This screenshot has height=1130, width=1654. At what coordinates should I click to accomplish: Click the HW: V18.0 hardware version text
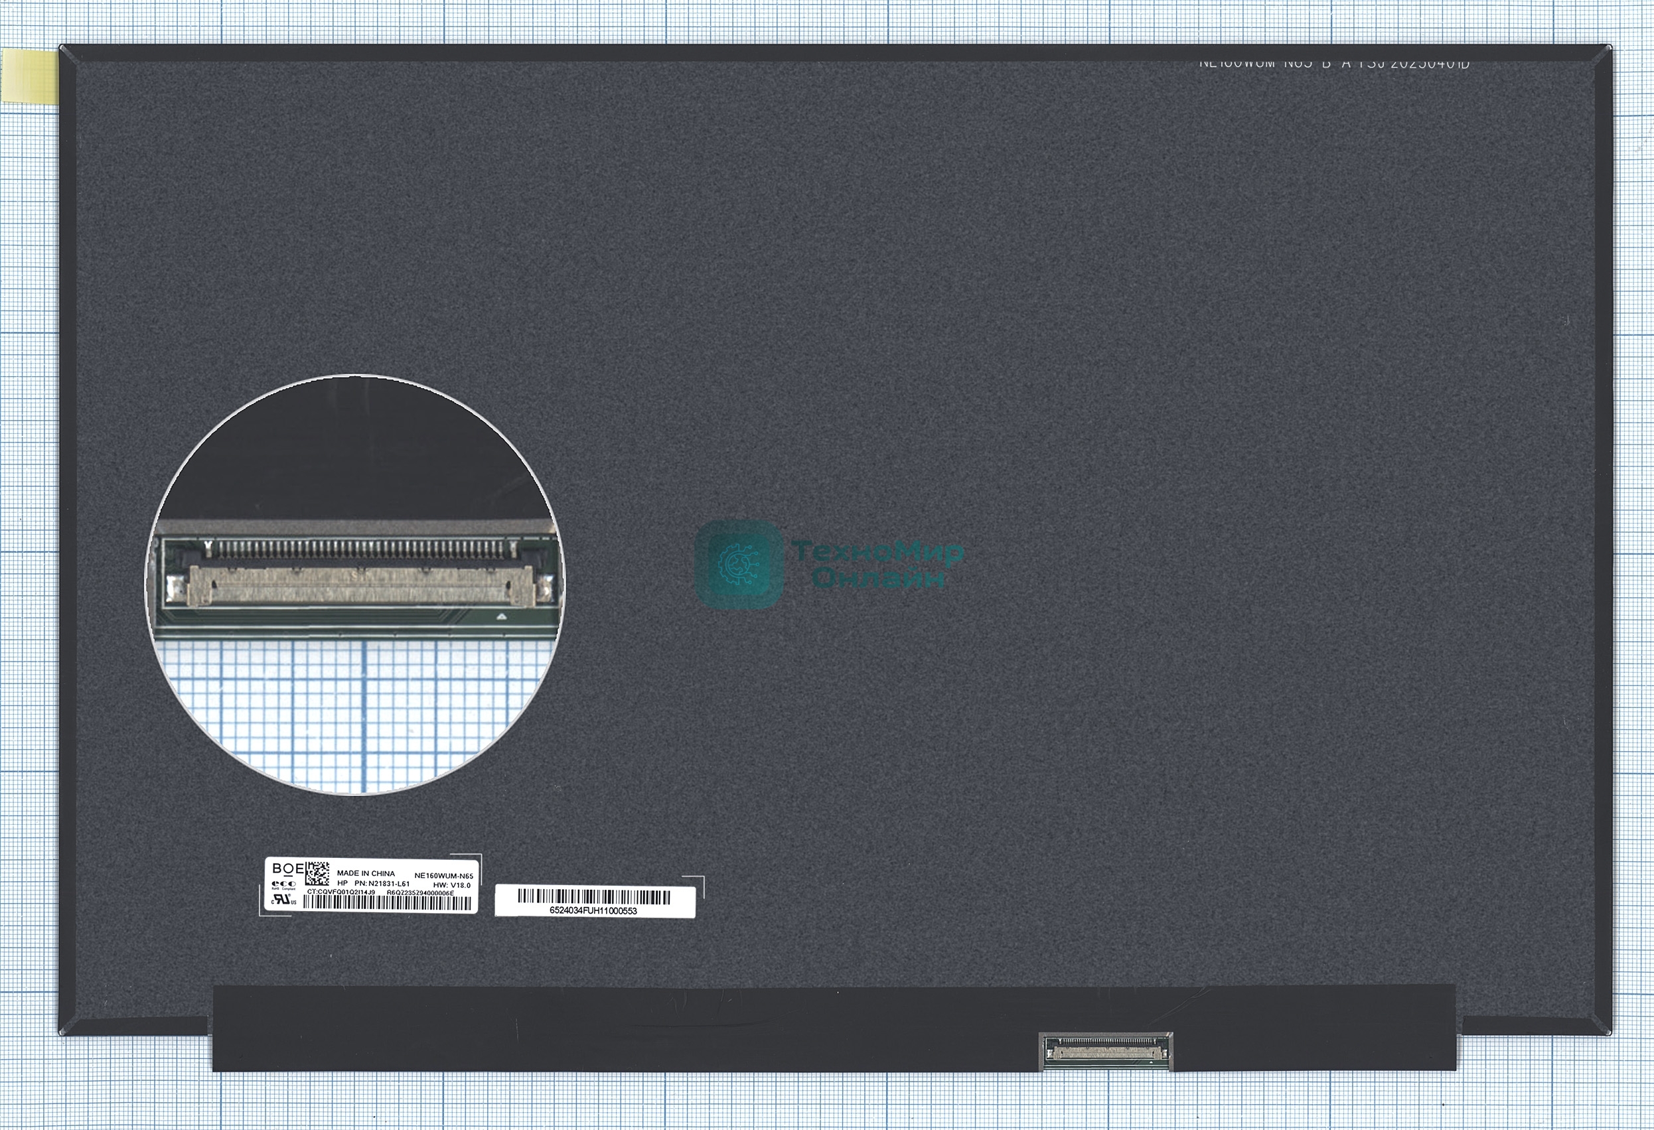(451, 885)
